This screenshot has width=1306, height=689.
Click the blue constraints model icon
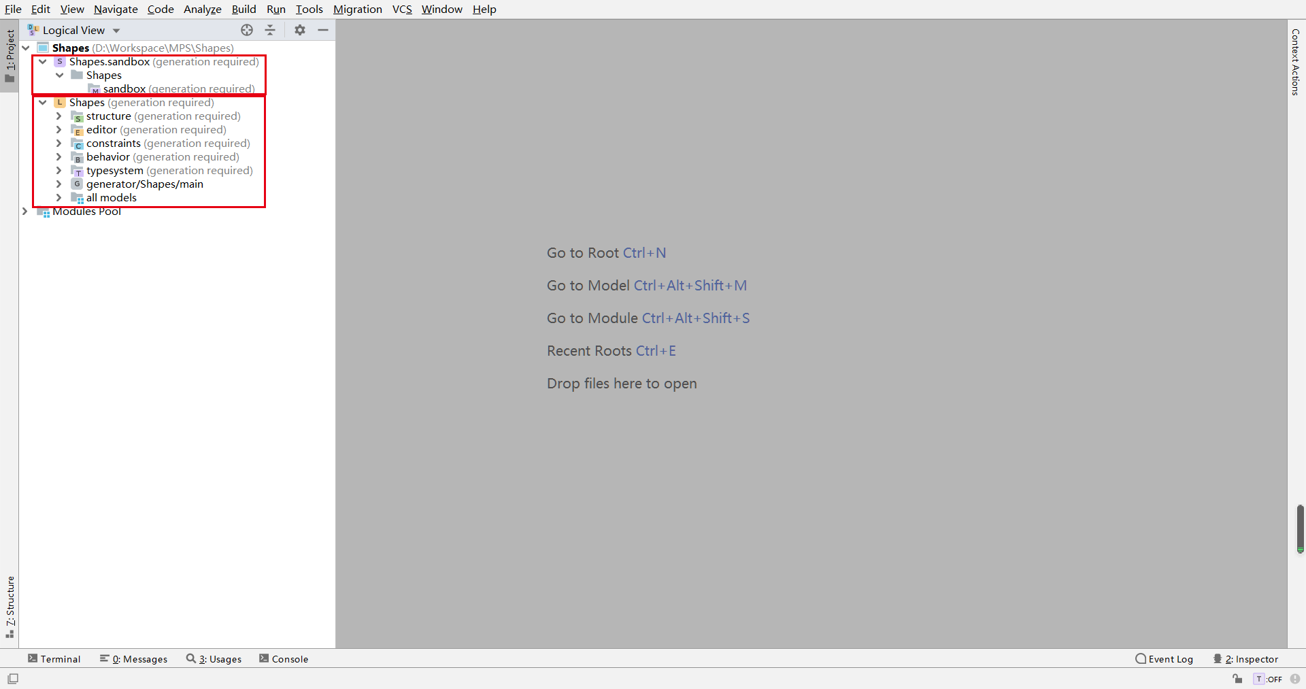pyautogui.click(x=78, y=144)
